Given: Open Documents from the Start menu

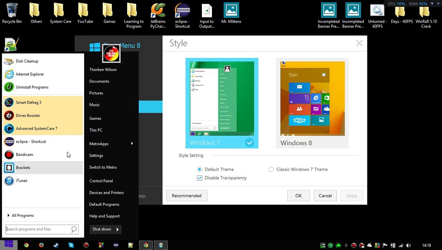Looking at the screenshot, I should coord(99,81).
